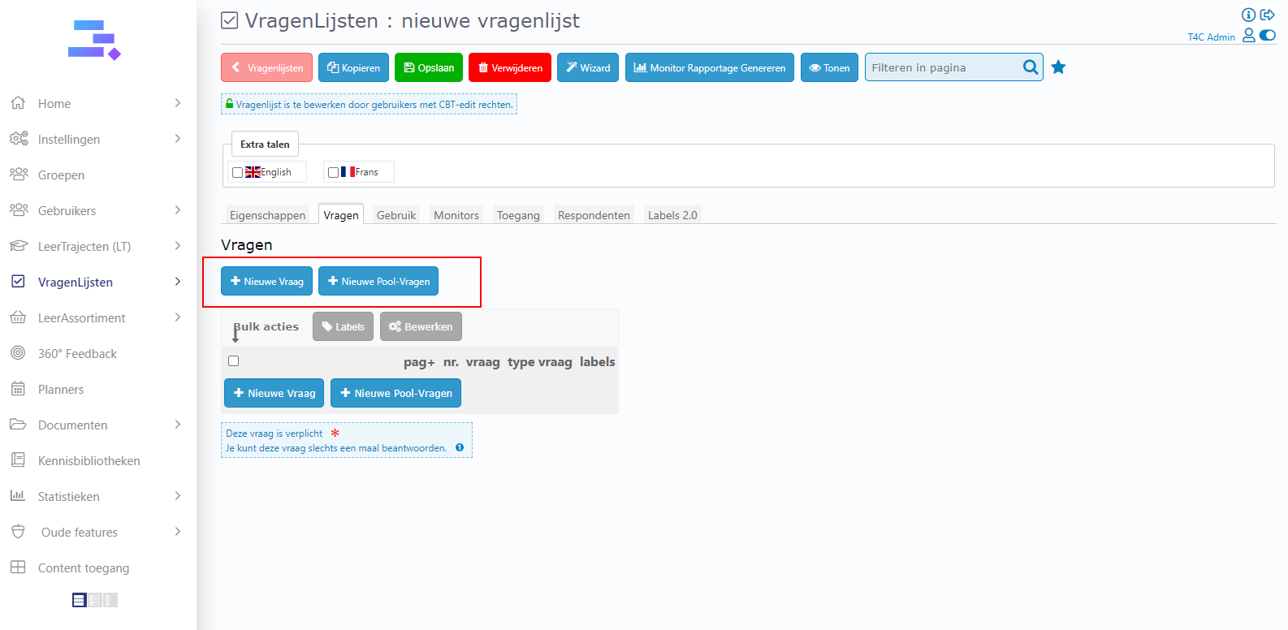Switch to the Eigenschappen tab
Image resolution: width=1288 pixels, height=630 pixels.
[267, 215]
